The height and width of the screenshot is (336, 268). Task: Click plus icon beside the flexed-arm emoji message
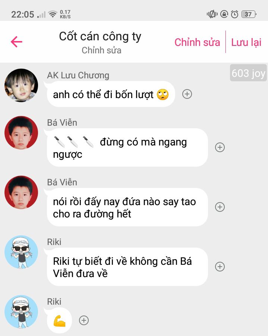84,320
